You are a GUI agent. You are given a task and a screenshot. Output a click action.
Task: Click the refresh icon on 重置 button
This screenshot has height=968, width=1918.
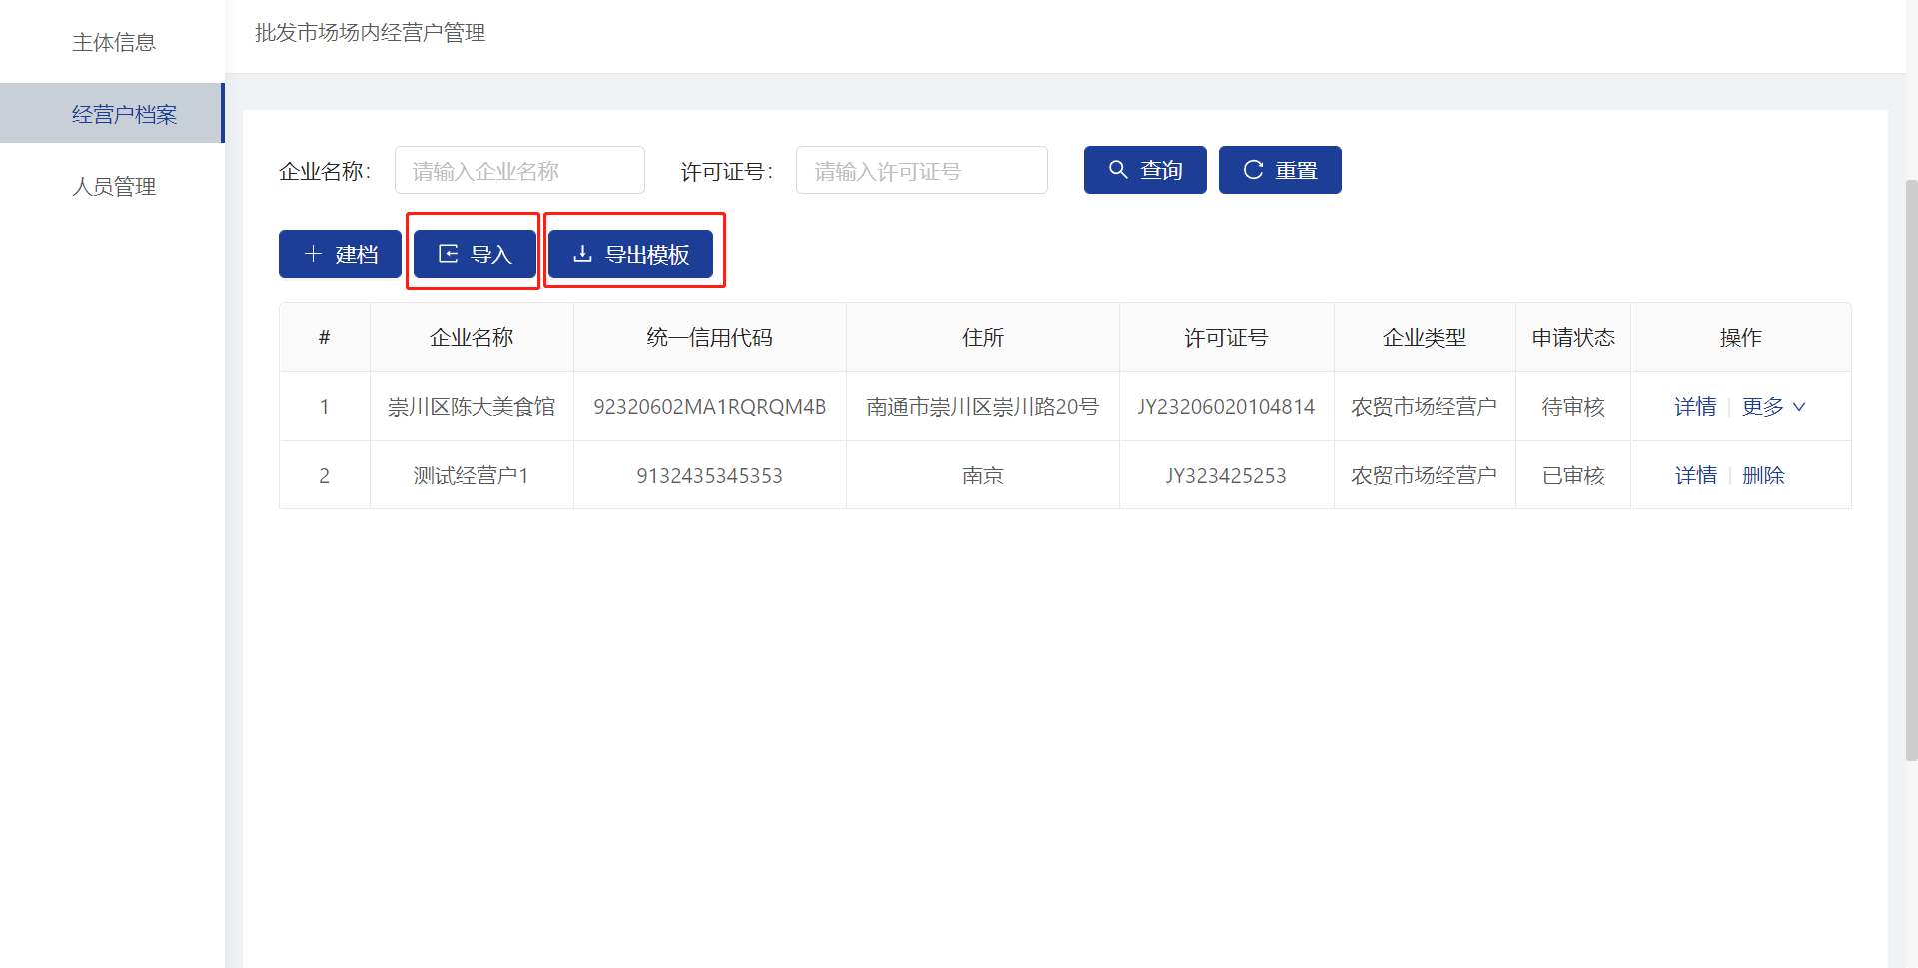[1253, 170]
